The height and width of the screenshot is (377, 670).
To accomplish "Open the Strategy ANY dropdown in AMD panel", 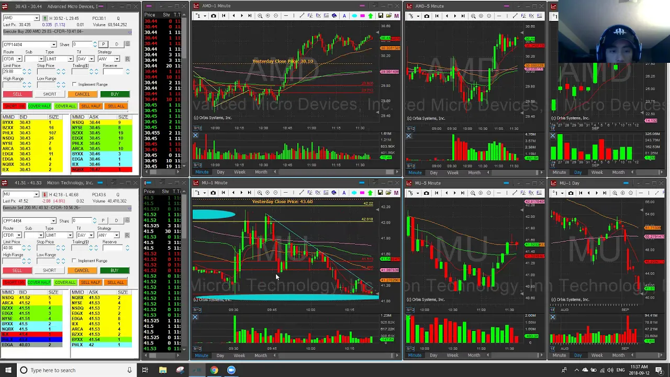I will [117, 59].
